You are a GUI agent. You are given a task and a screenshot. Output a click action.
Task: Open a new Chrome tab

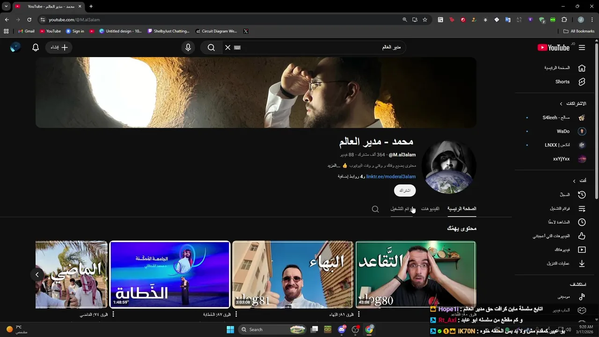(x=91, y=6)
